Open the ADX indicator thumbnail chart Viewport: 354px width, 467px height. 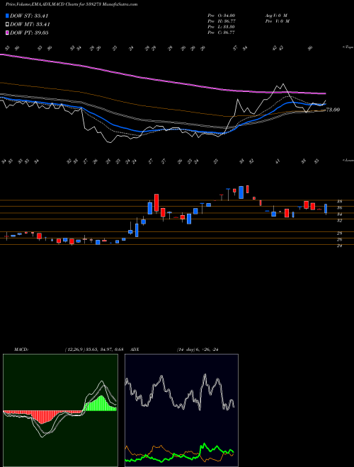tap(181, 410)
